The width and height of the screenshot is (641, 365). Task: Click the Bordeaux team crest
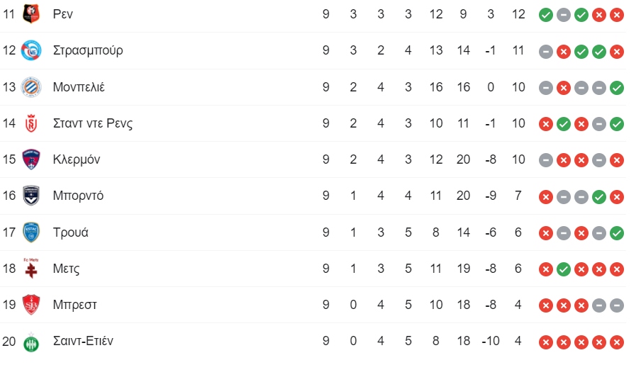(x=31, y=196)
